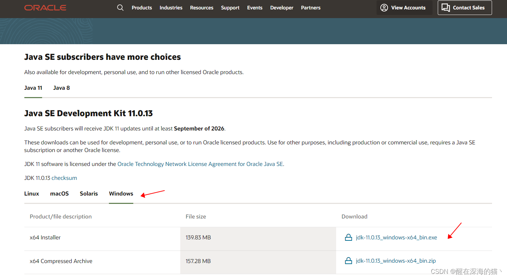This screenshot has height=278, width=507.
Task: Open the Partners menu
Action: (x=311, y=8)
